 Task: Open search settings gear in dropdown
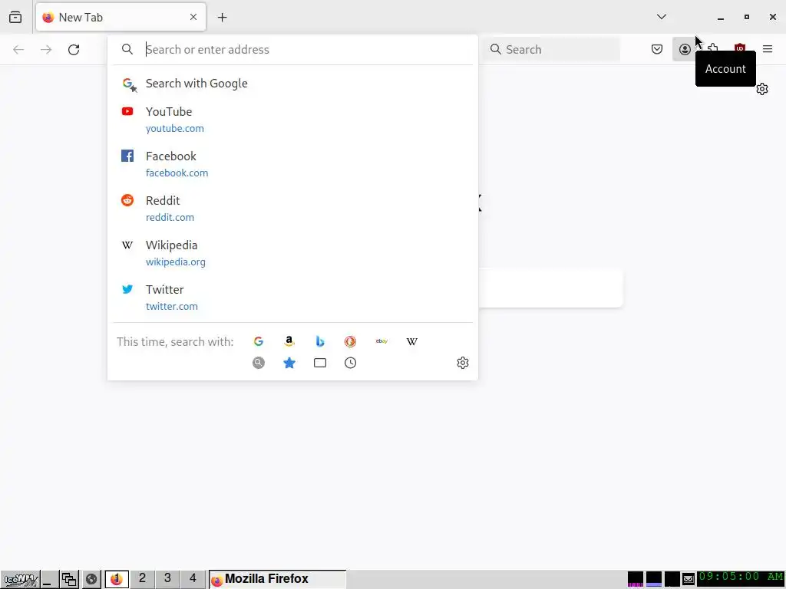[463, 363]
